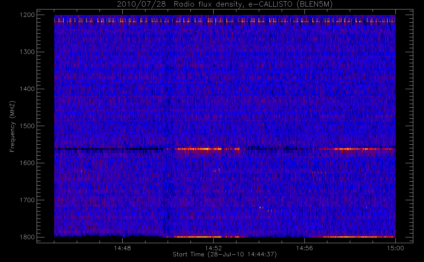
Task: Click the 14:56 time tick label
Action: coord(305,248)
